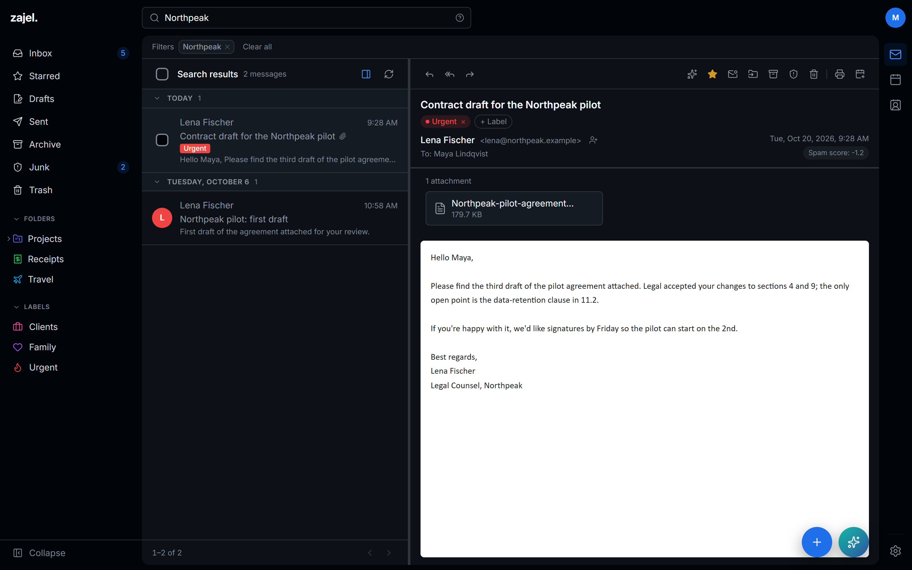Open the Archive folder
This screenshot has width=912, height=570.
(71, 144)
